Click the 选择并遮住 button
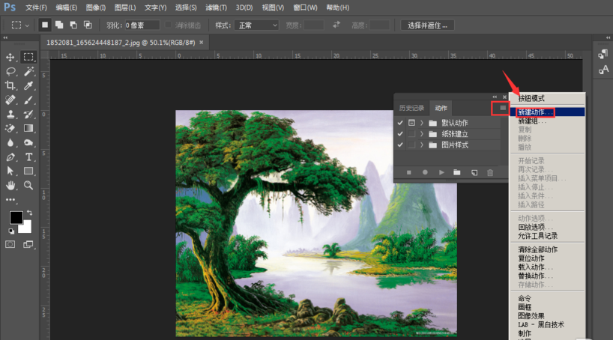This screenshot has height=340, width=613. click(x=427, y=25)
